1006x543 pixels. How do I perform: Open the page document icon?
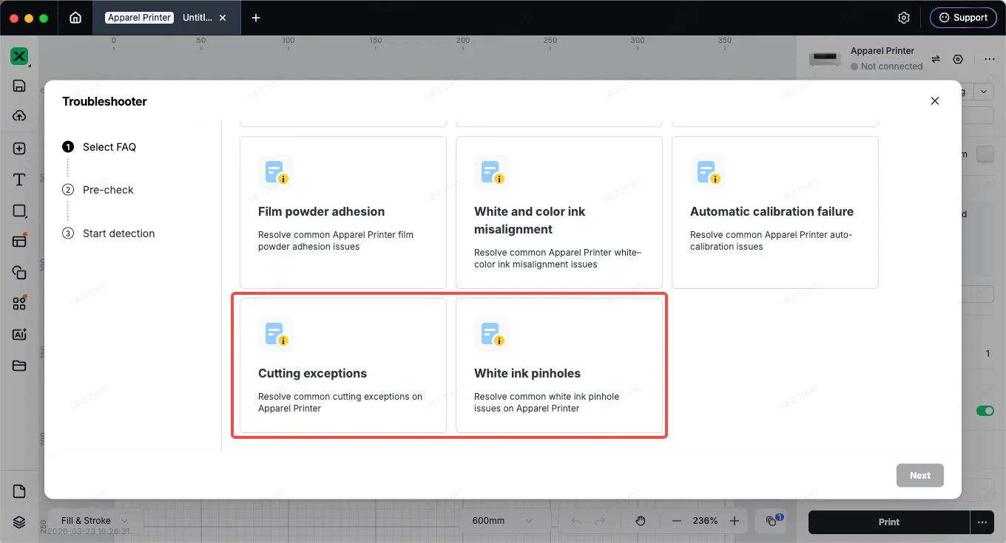19,491
